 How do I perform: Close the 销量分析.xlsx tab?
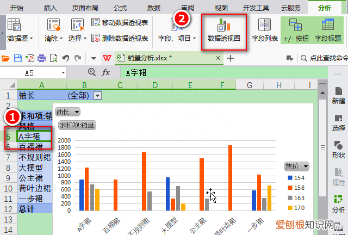(x=217, y=58)
